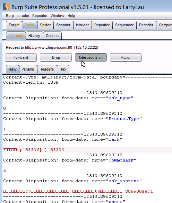This screenshot has width=172, height=203.
Task: Click the ask_type value 0
Action: point(5,108)
